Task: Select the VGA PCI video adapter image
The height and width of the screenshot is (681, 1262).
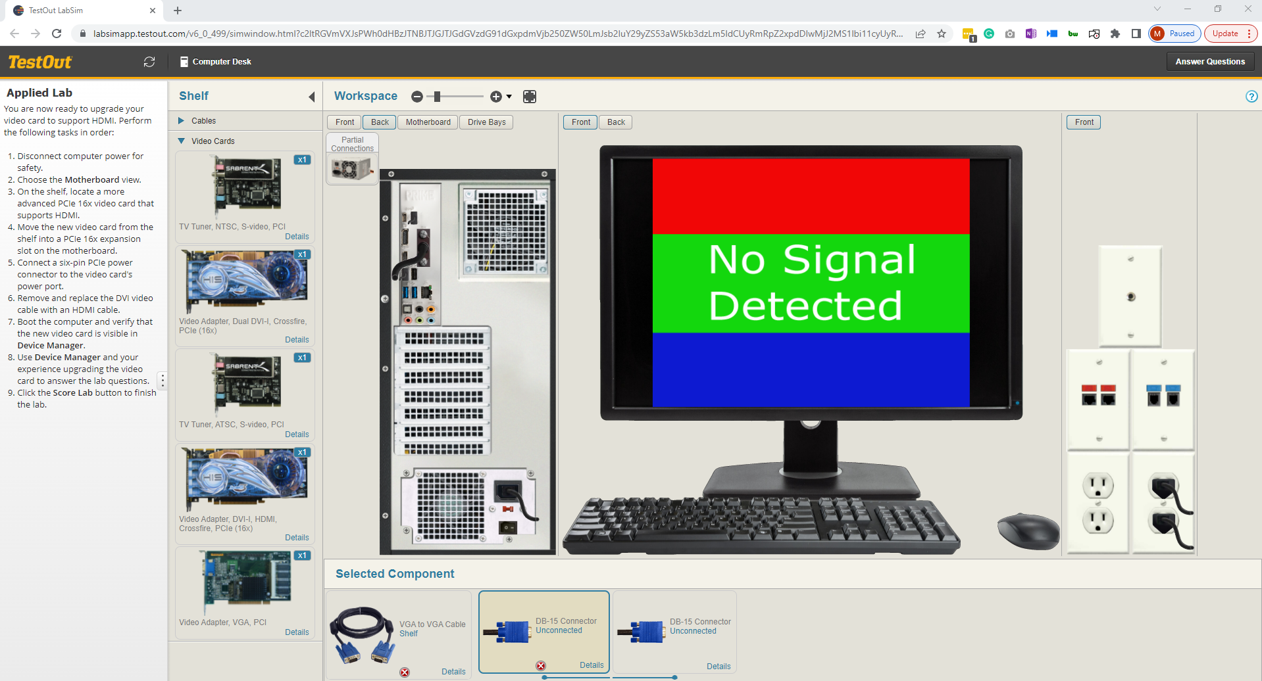Action: pos(247,582)
